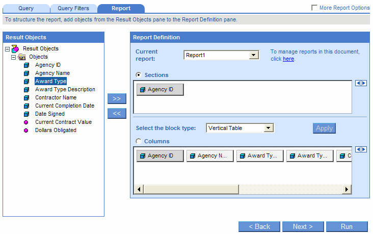Click the Result Objects root folder icon

(x=15, y=49)
